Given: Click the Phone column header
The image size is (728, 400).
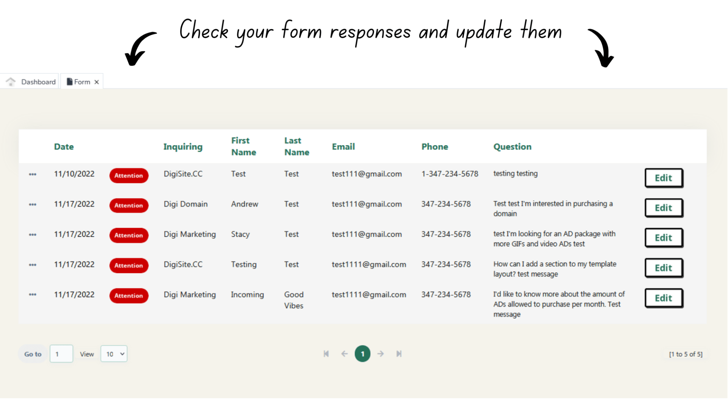Looking at the screenshot, I should pos(435,147).
